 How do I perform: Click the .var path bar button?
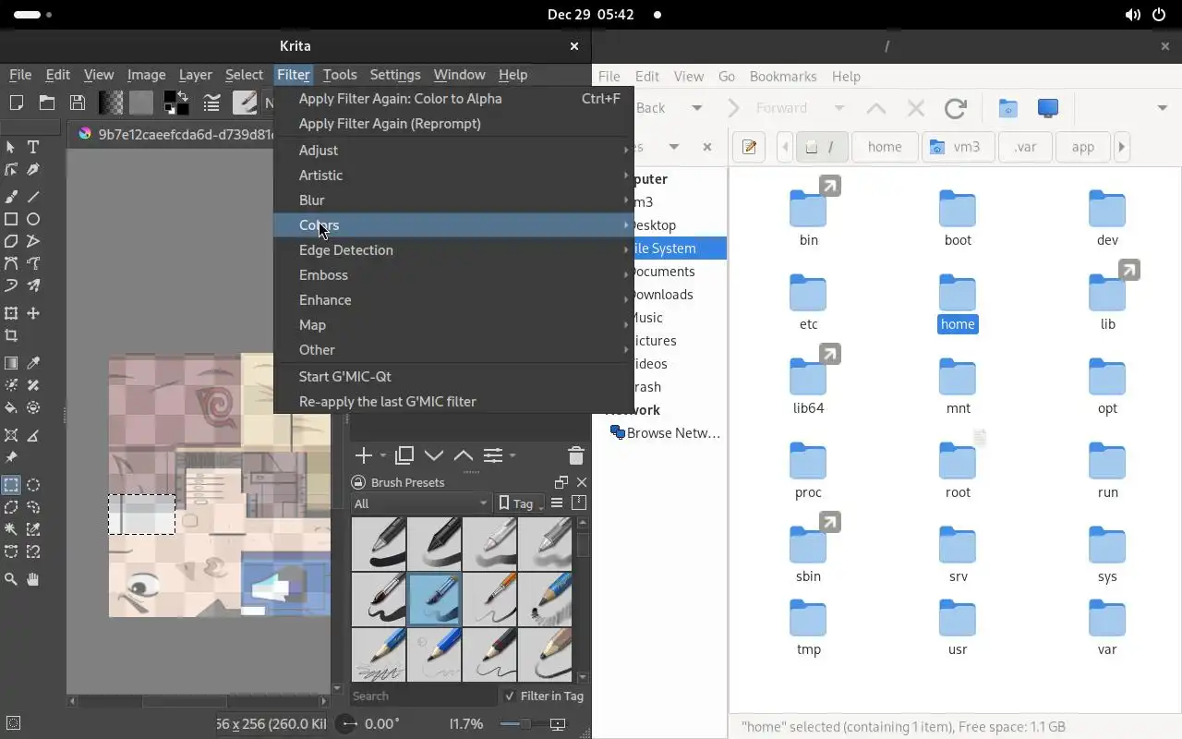tap(1025, 147)
